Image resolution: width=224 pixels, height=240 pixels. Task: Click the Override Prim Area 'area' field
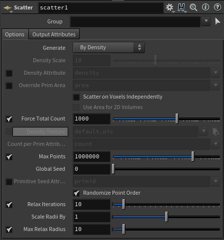(141, 86)
